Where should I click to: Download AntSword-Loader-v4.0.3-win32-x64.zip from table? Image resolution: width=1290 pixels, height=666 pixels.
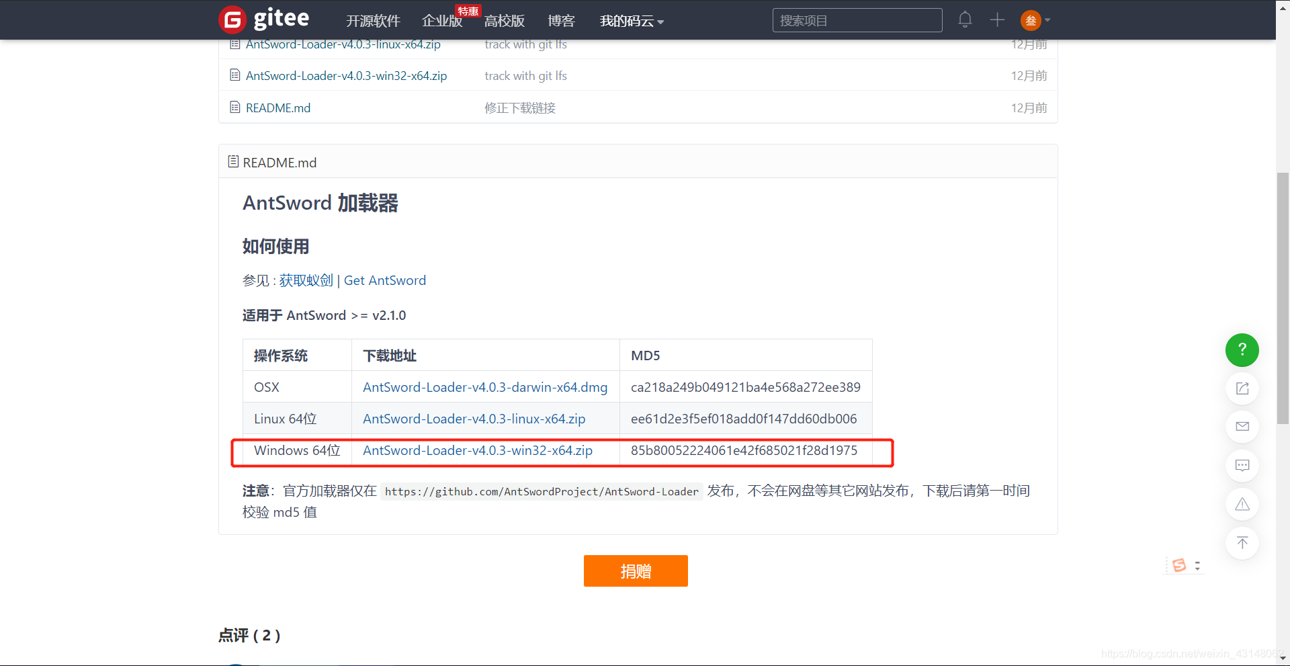coord(478,450)
